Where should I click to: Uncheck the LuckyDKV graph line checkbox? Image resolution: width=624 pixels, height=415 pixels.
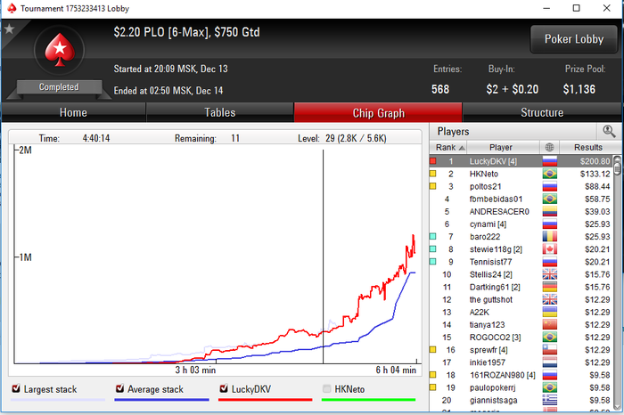(x=224, y=388)
